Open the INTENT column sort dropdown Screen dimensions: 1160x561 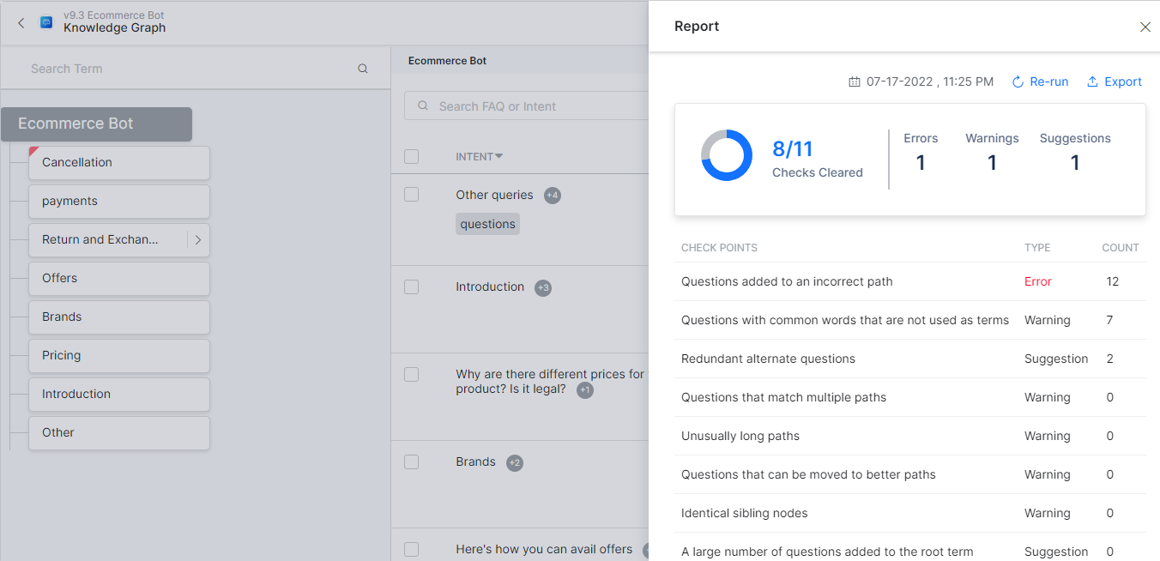[499, 156]
